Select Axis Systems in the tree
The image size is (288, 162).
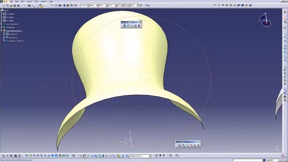[x=12, y=24]
